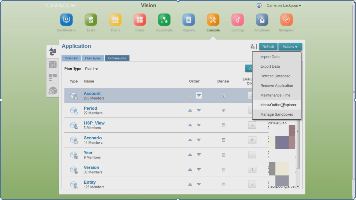Switch to the Plan Types tab
Screen dimensions: 356x200
tap(93, 58)
